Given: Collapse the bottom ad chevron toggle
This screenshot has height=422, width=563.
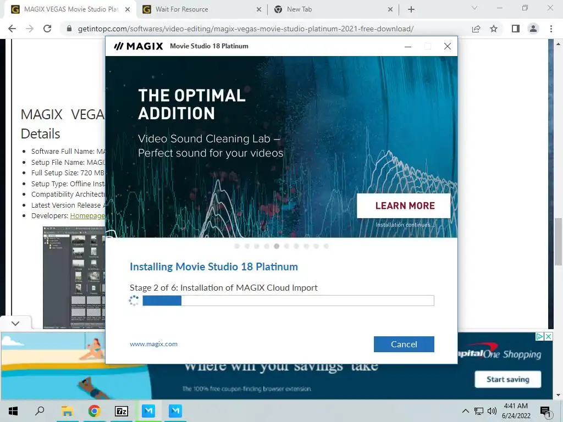Looking at the screenshot, I should coord(15,323).
